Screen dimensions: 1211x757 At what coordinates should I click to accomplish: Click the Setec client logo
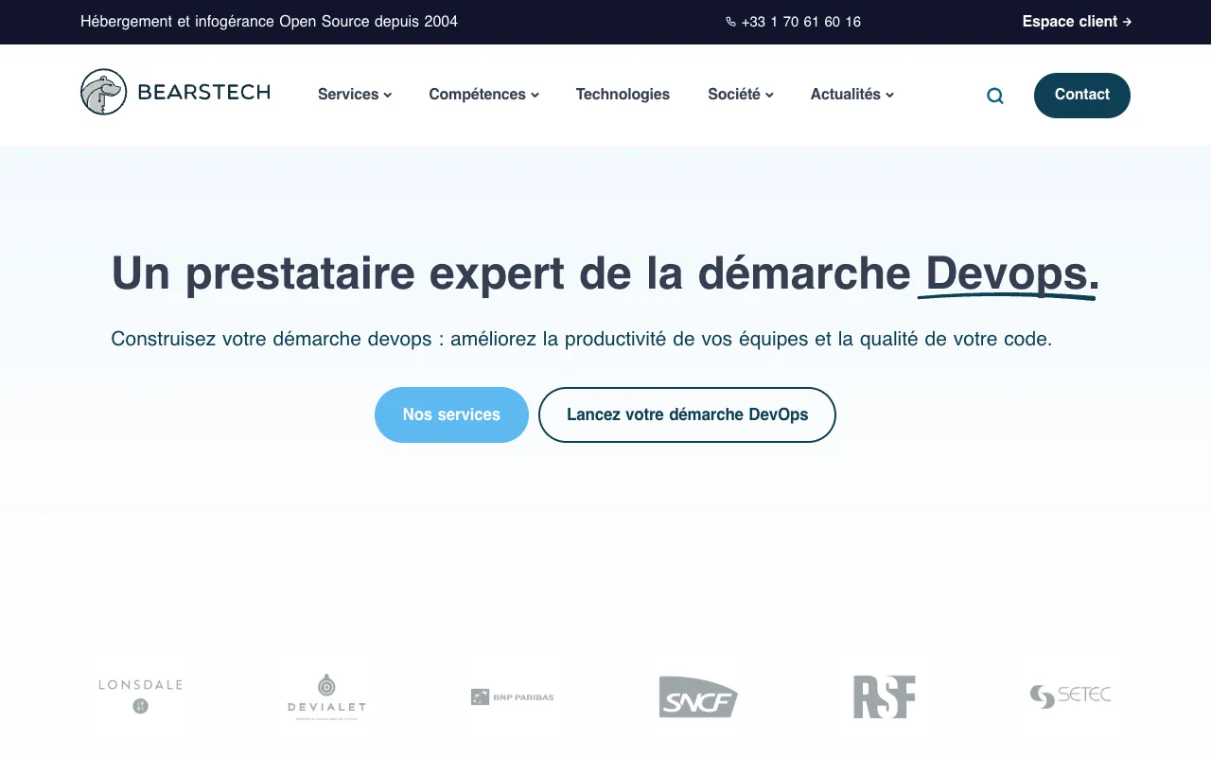click(x=1070, y=696)
